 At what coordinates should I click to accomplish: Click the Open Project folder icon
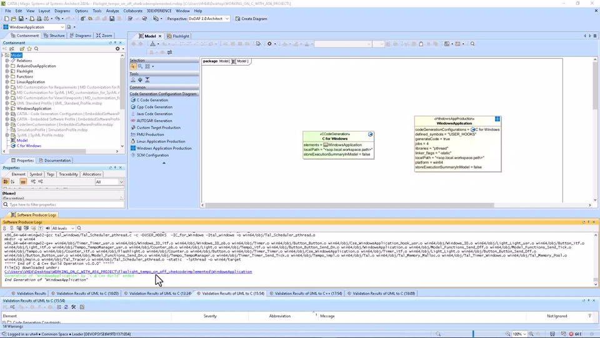[14, 18]
